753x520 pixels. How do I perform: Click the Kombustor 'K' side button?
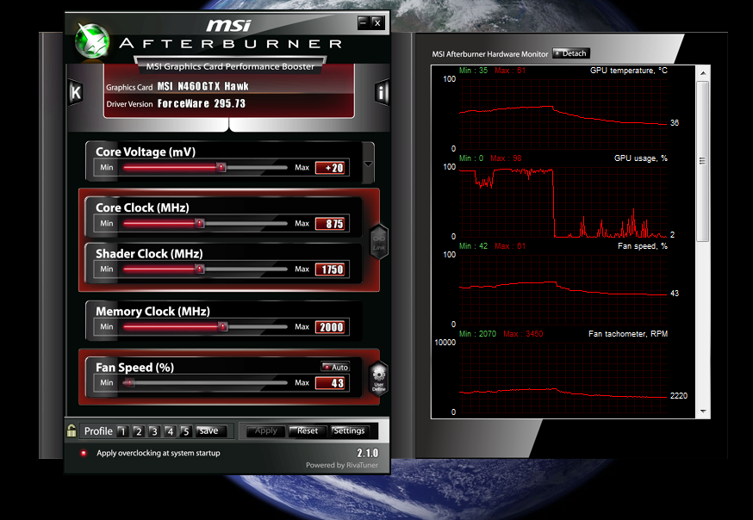click(x=75, y=93)
